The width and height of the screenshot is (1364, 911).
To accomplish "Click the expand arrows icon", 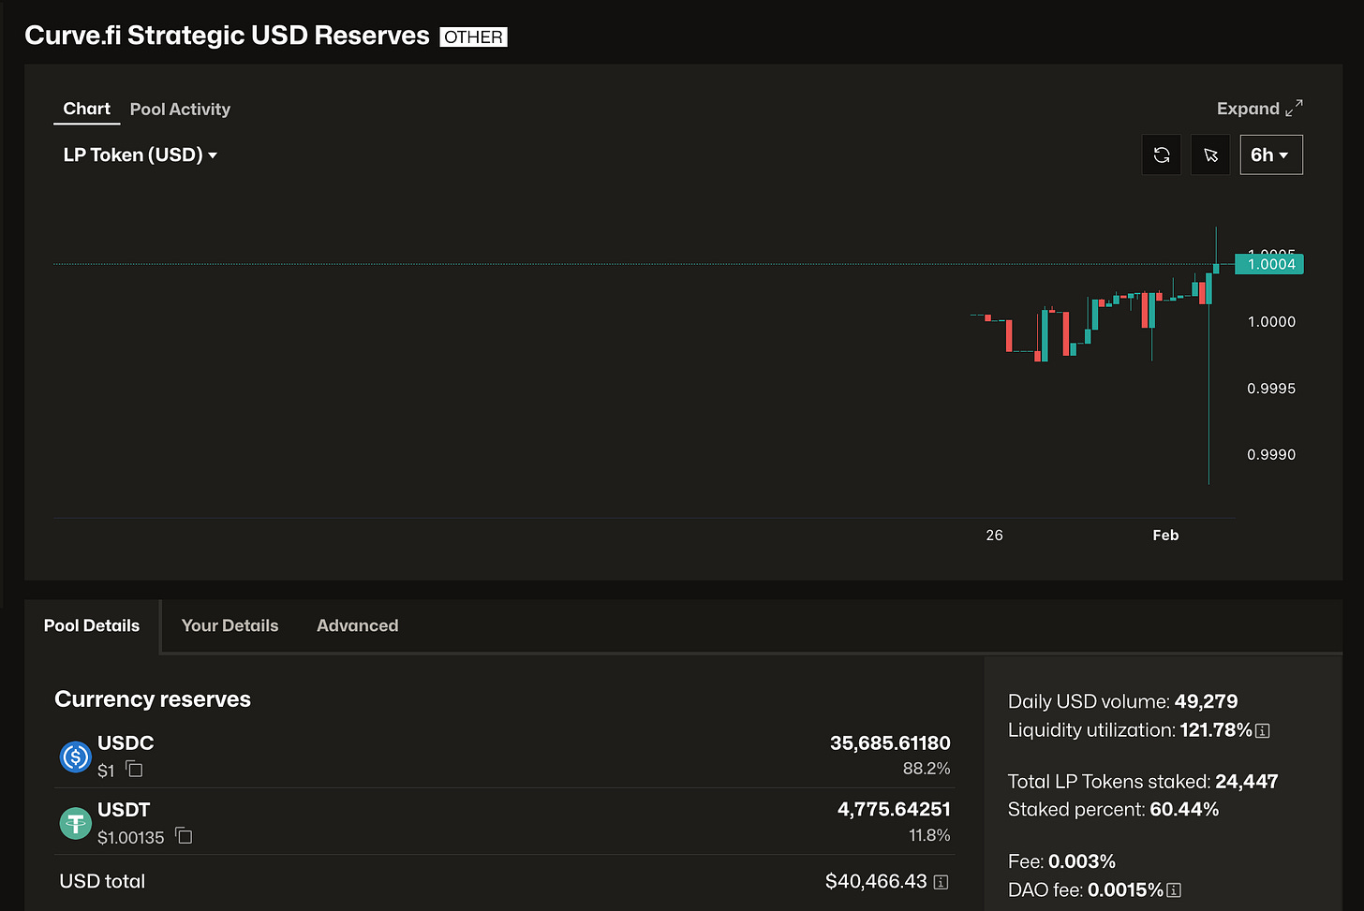I will [x=1294, y=109].
